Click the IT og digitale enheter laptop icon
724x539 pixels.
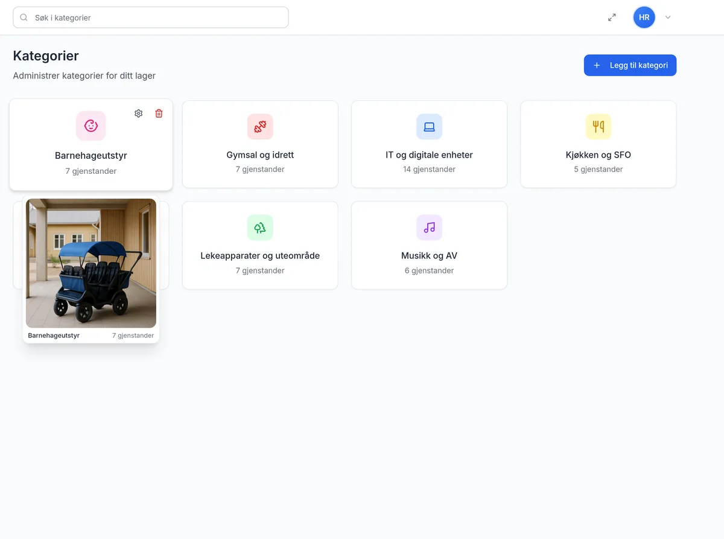click(429, 127)
